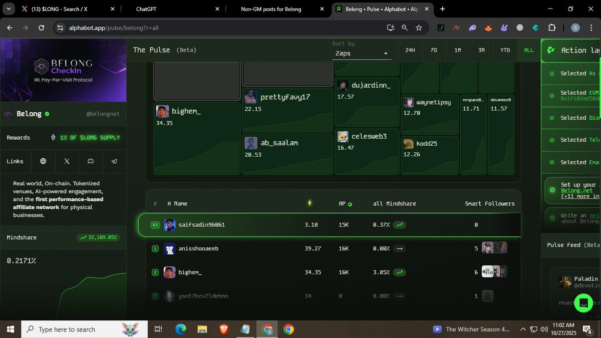The height and width of the screenshot is (338, 601).
Task: Open the ab_saalam treemap tile
Action: [288, 154]
